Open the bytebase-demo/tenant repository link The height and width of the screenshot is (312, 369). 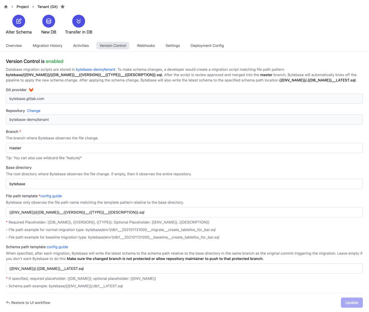(96, 69)
